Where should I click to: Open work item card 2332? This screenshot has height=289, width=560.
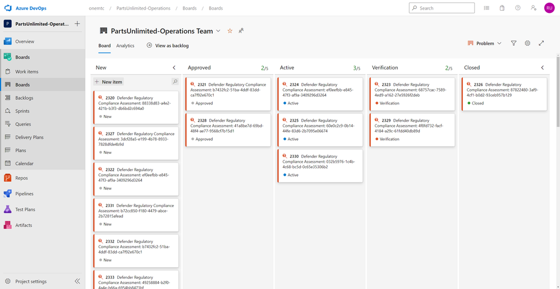(x=136, y=251)
